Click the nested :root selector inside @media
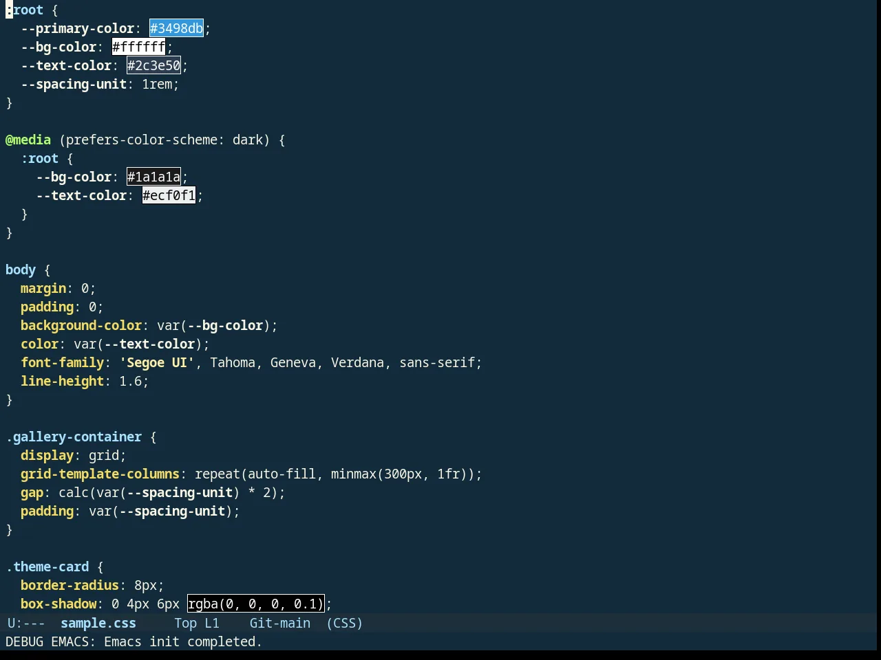881x660 pixels. [40, 158]
